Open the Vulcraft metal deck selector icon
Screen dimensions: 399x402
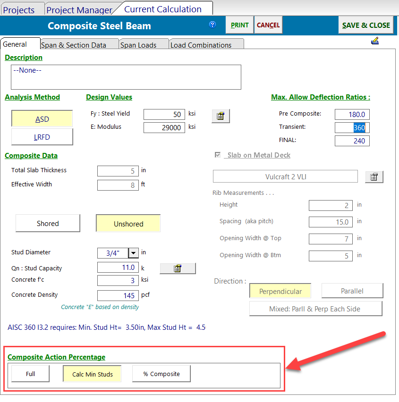pyautogui.click(x=374, y=177)
